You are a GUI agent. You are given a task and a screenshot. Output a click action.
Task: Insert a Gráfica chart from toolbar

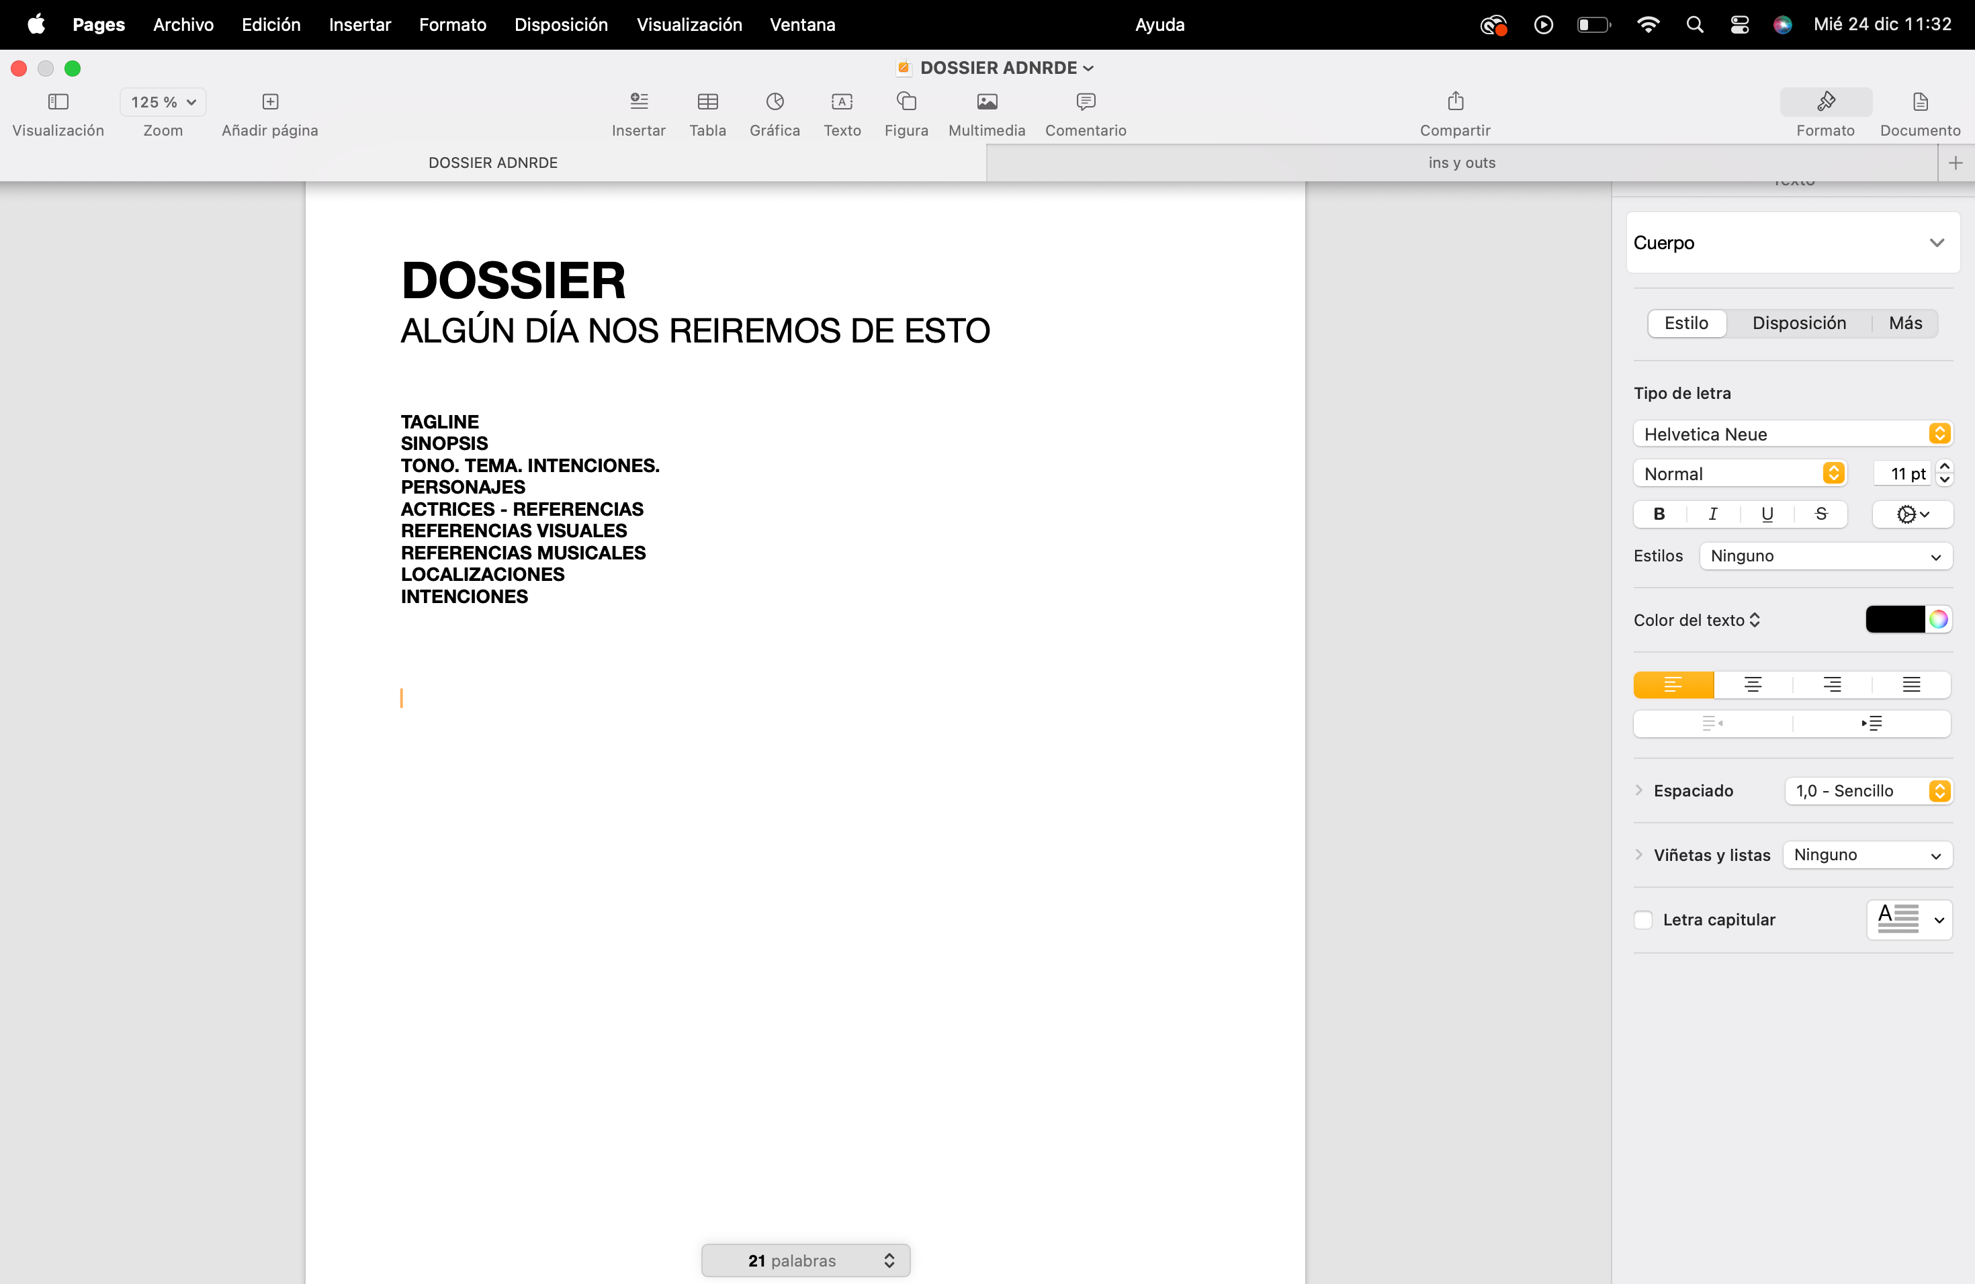(x=775, y=102)
